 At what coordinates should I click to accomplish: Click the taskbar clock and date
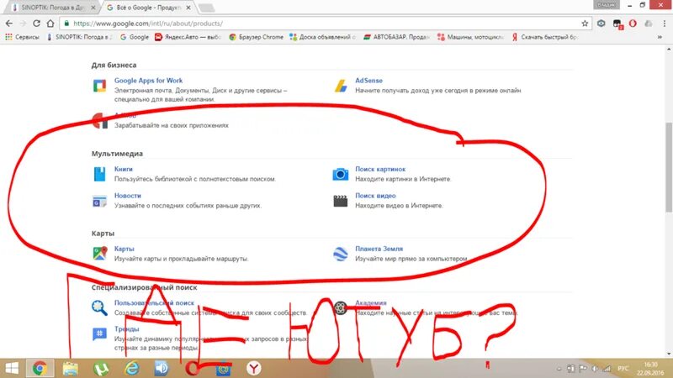pos(650,369)
